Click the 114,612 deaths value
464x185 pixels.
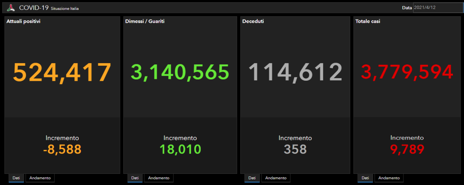point(295,73)
